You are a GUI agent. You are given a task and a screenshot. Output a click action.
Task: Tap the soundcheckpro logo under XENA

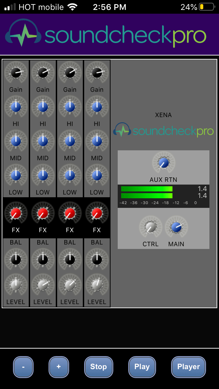click(163, 129)
